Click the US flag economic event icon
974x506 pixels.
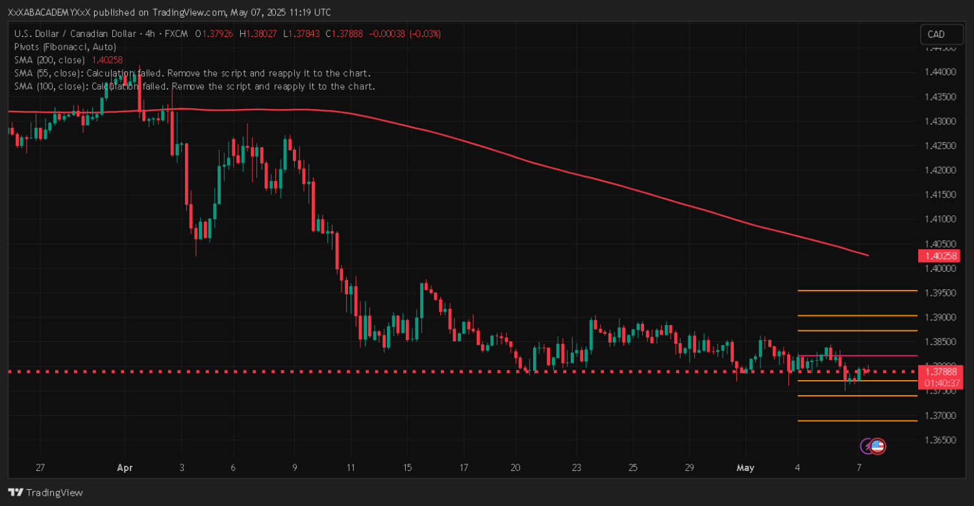(x=878, y=446)
